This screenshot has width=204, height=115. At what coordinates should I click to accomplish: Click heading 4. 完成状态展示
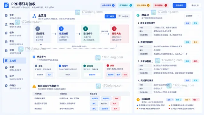(146, 80)
